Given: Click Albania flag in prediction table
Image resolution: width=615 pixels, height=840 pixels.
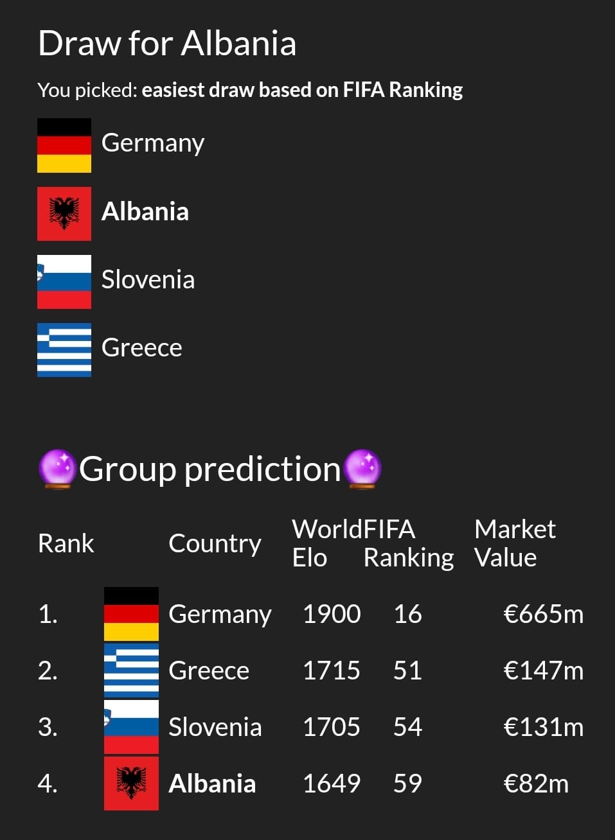Looking at the screenshot, I should [x=131, y=783].
